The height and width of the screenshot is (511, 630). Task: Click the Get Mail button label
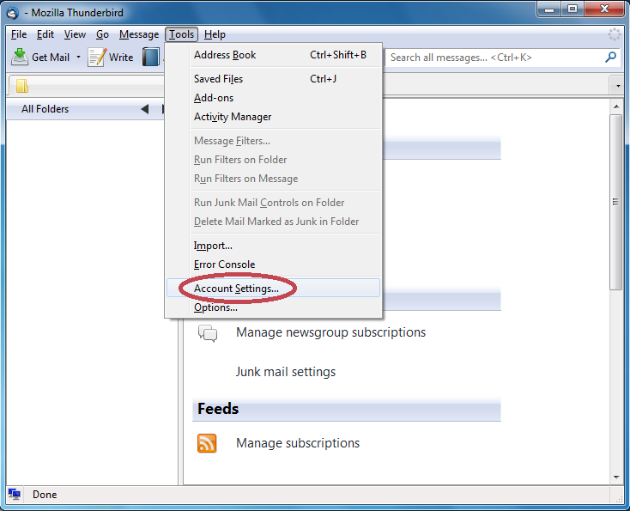click(51, 58)
